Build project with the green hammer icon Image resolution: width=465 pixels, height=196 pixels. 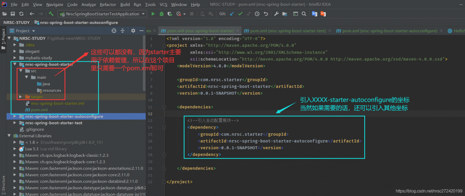(x=51, y=14)
